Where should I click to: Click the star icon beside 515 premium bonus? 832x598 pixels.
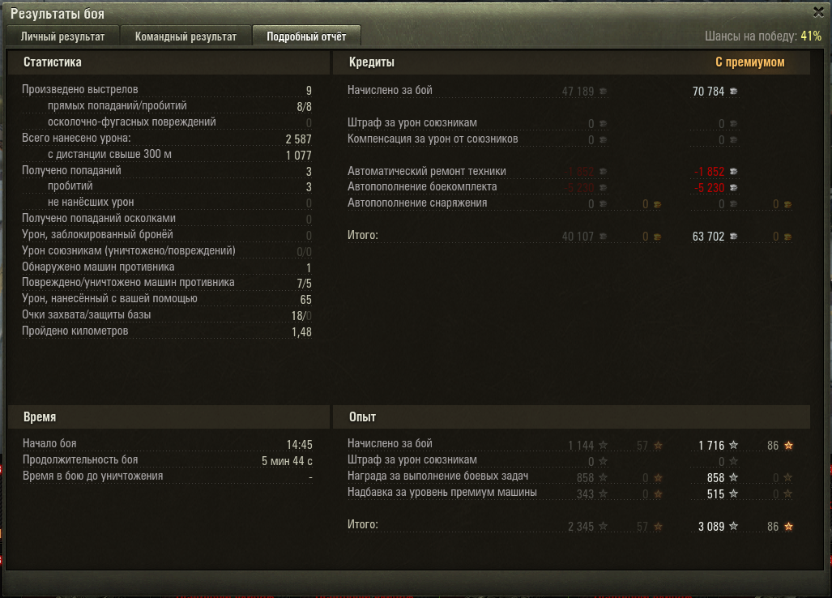pos(734,494)
